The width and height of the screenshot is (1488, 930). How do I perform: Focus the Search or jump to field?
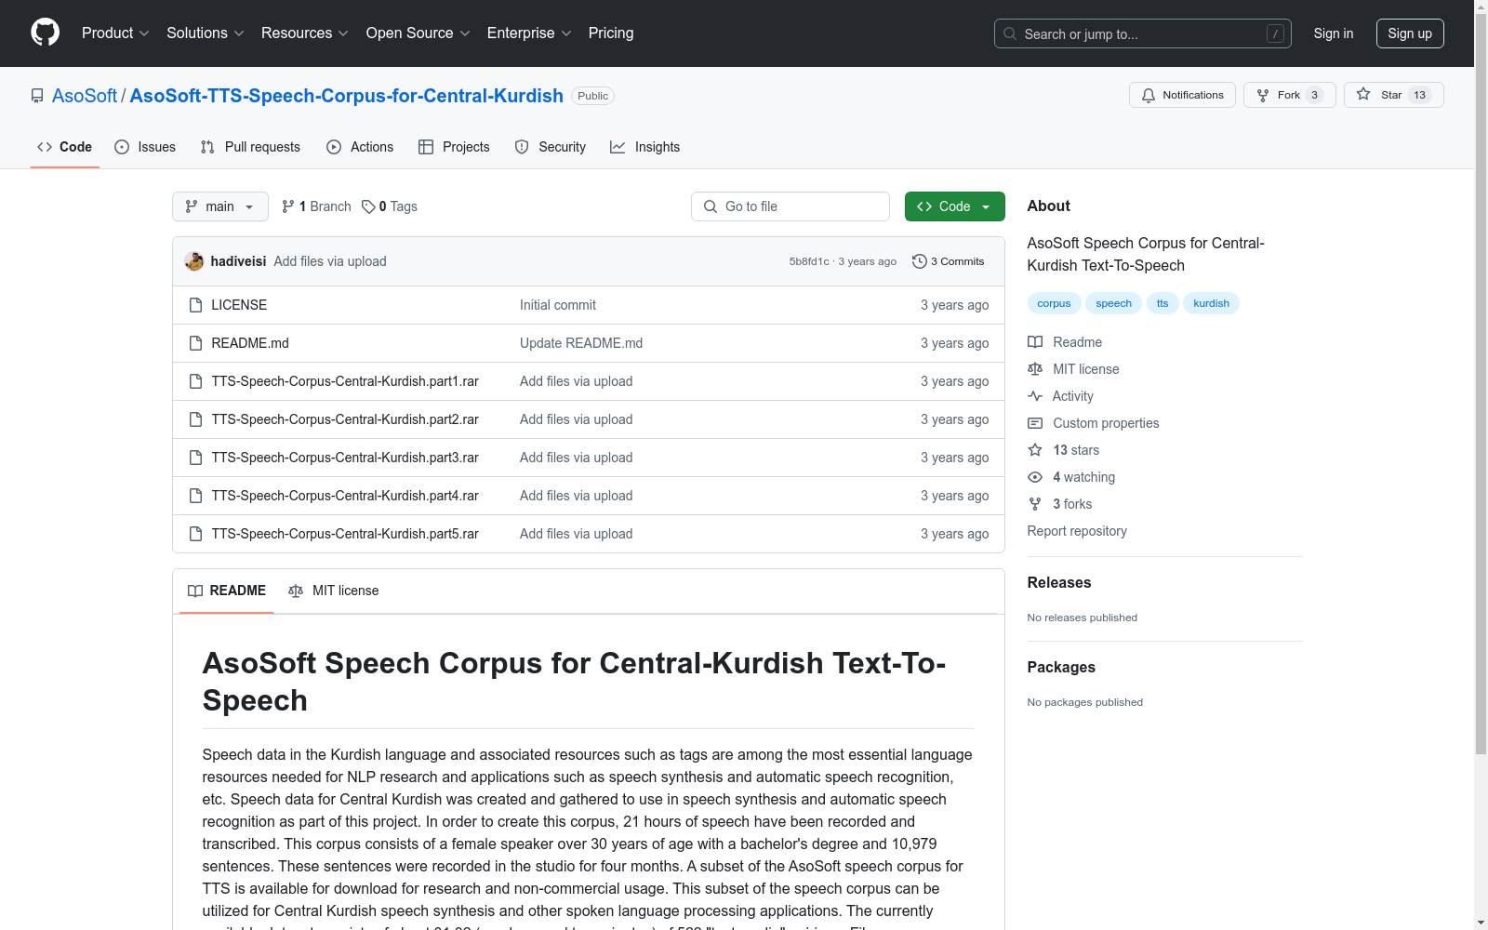coord(1143,33)
